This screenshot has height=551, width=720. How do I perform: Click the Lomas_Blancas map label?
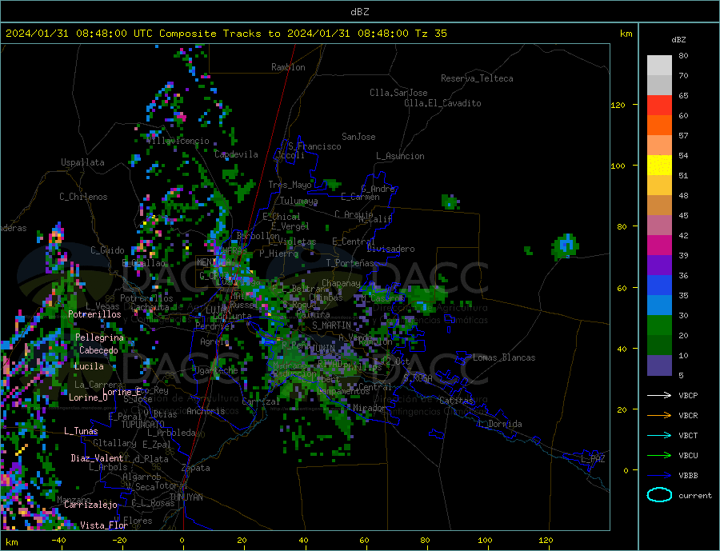[x=504, y=357]
